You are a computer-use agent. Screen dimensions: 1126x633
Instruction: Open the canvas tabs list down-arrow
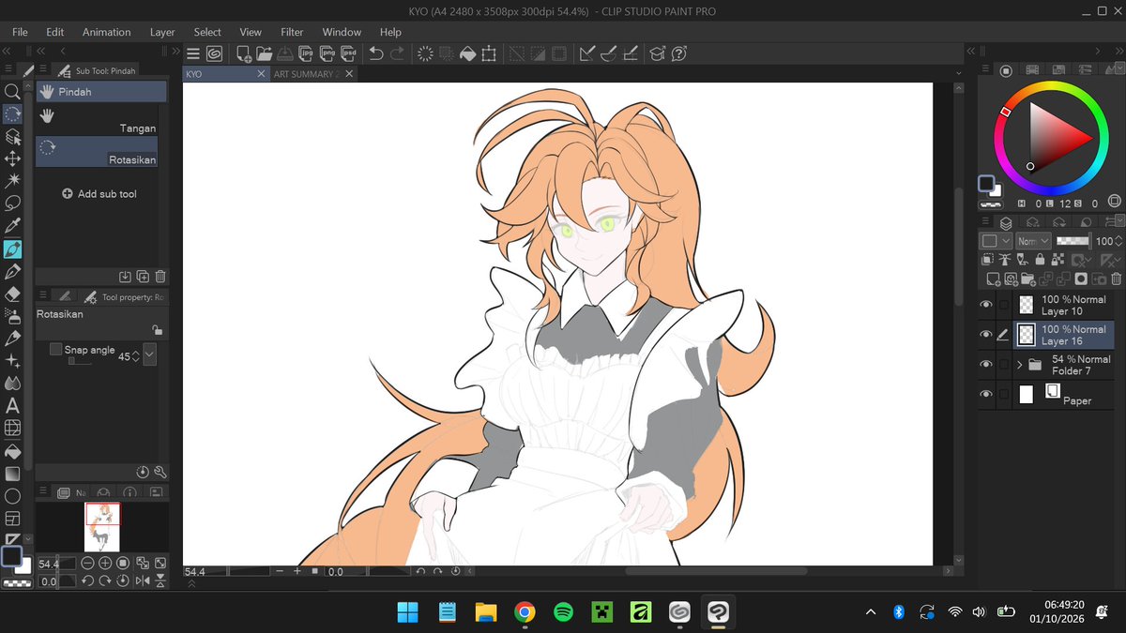(959, 73)
